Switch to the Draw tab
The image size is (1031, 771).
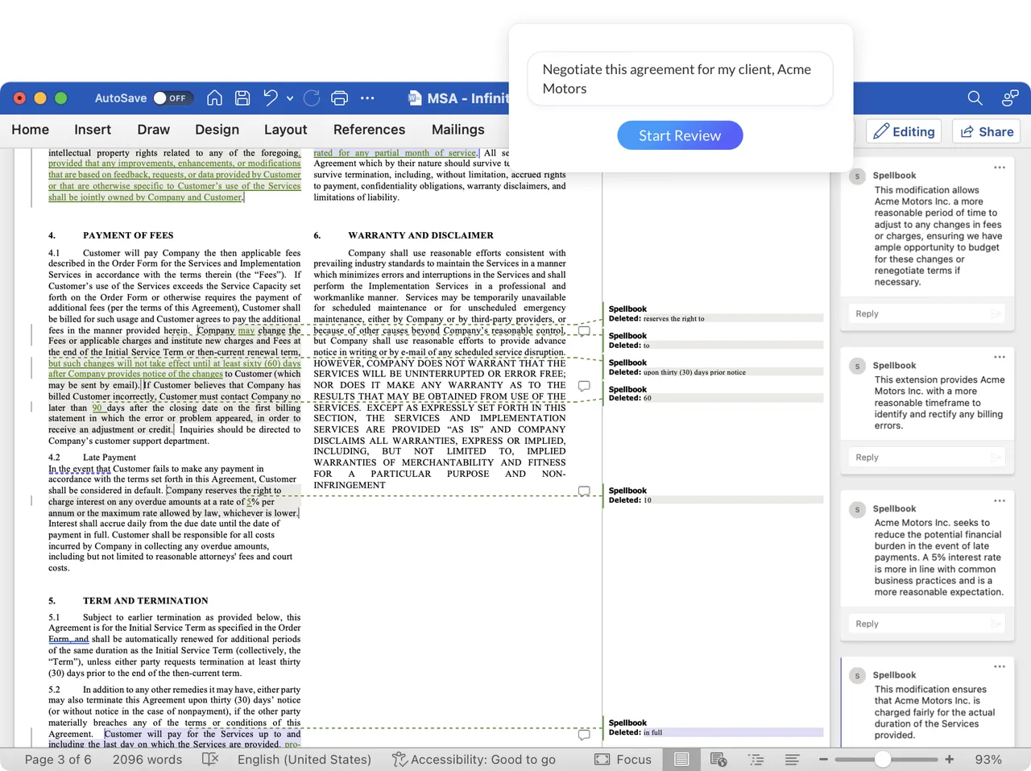154,130
